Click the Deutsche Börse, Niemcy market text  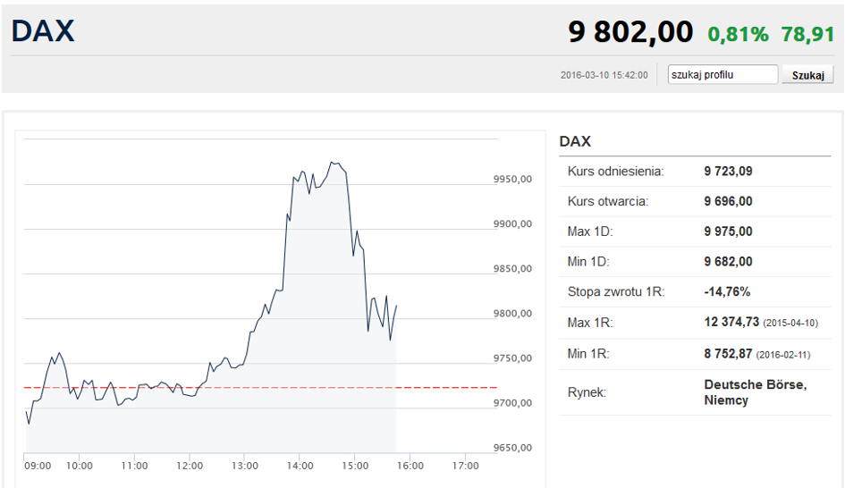click(x=755, y=392)
